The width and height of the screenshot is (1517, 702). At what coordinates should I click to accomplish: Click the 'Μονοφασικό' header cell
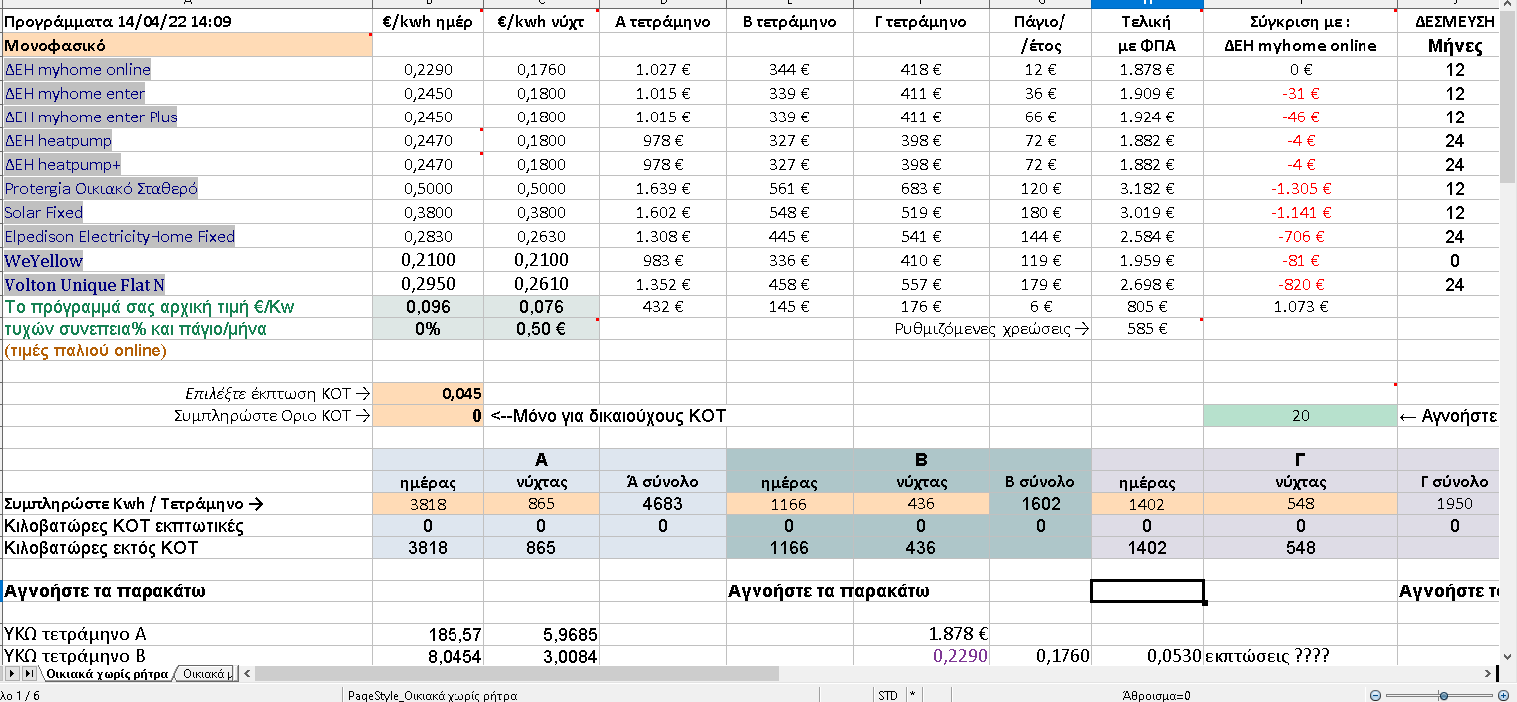(186, 45)
